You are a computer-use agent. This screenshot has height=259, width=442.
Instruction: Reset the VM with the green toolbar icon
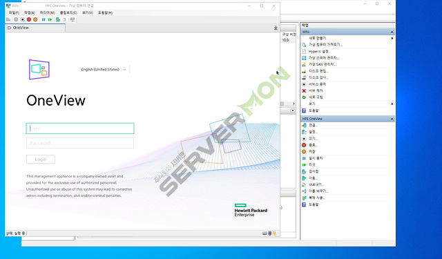point(50,19)
